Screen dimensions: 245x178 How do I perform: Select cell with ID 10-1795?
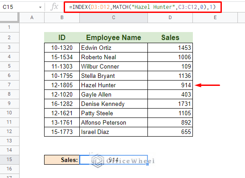point(62,76)
